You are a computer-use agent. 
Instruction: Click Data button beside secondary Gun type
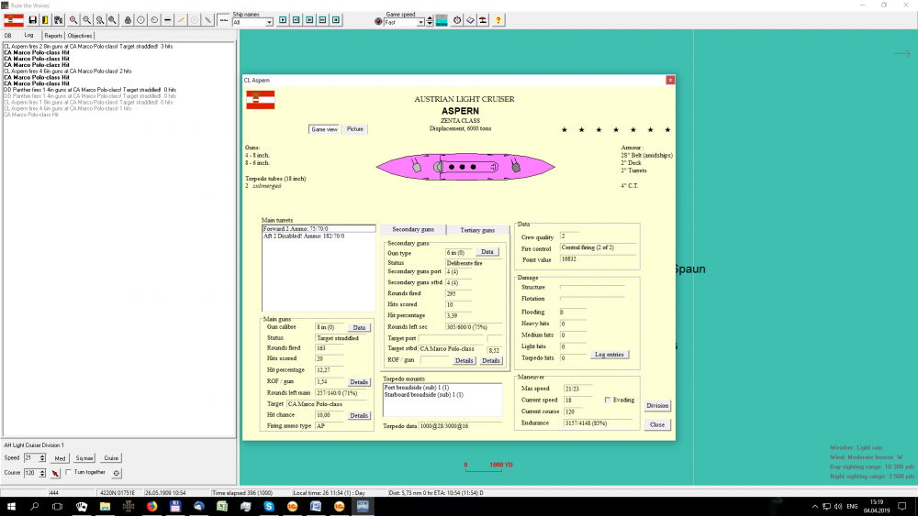487,252
